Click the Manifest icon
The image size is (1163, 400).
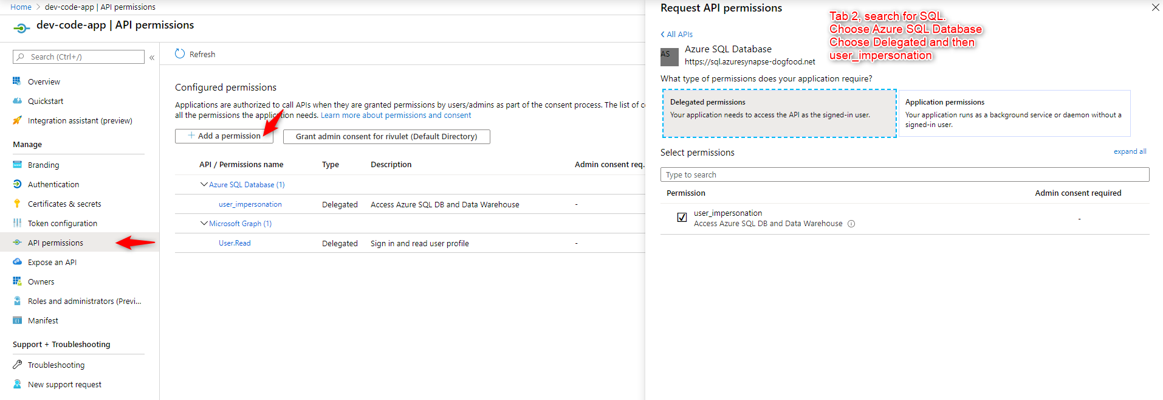[x=17, y=320]
